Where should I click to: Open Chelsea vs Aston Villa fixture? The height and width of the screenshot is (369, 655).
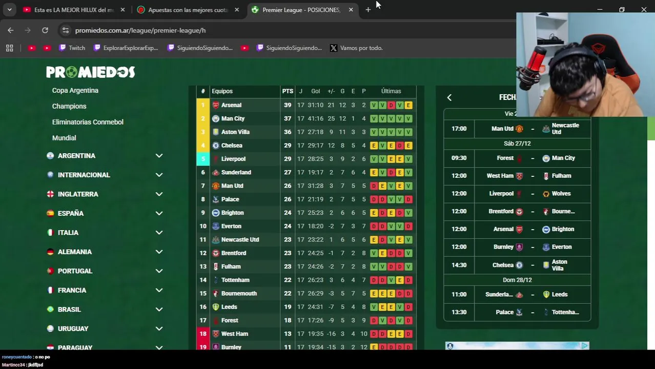(517, 265)
